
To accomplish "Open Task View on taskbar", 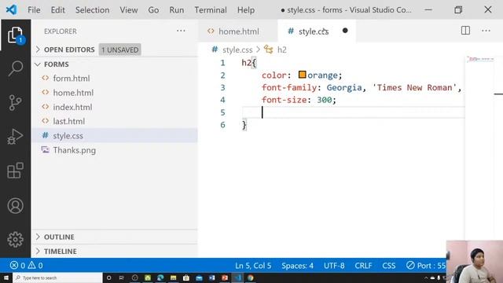I will [x=122, y=277].
